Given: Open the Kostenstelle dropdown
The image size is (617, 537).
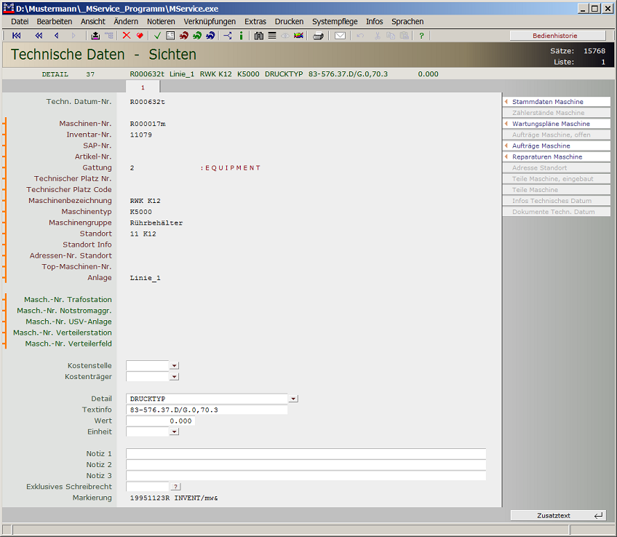Looking at the screenshot, I should 174,366.
